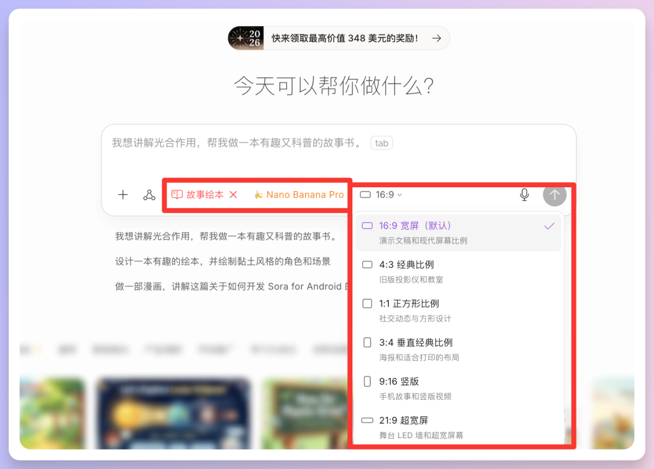654x469 pixels.
Task: Click the book icon in the 故事绘本 tag
Action: 177,195
